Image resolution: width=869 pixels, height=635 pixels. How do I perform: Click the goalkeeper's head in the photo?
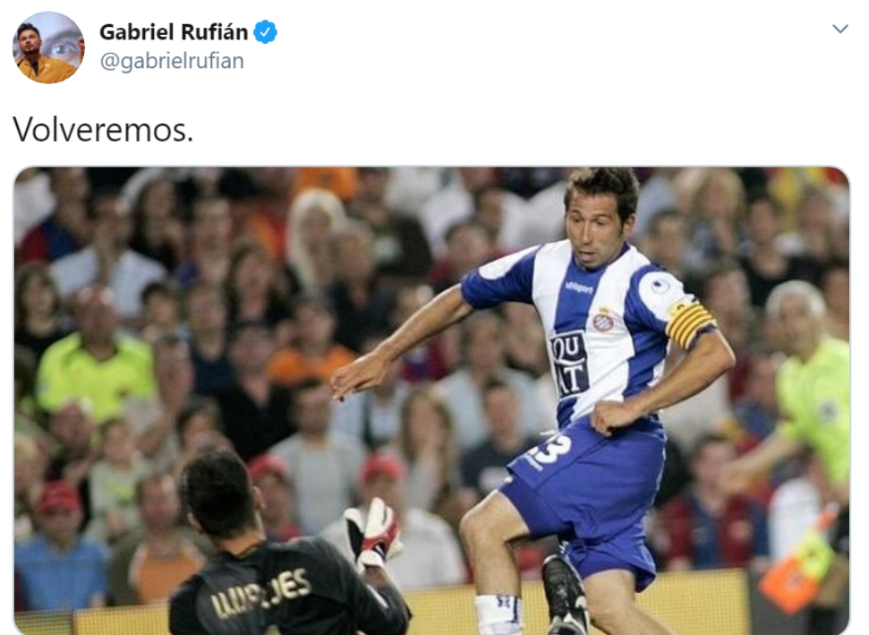pyautogui.click(x=220, y=493)
